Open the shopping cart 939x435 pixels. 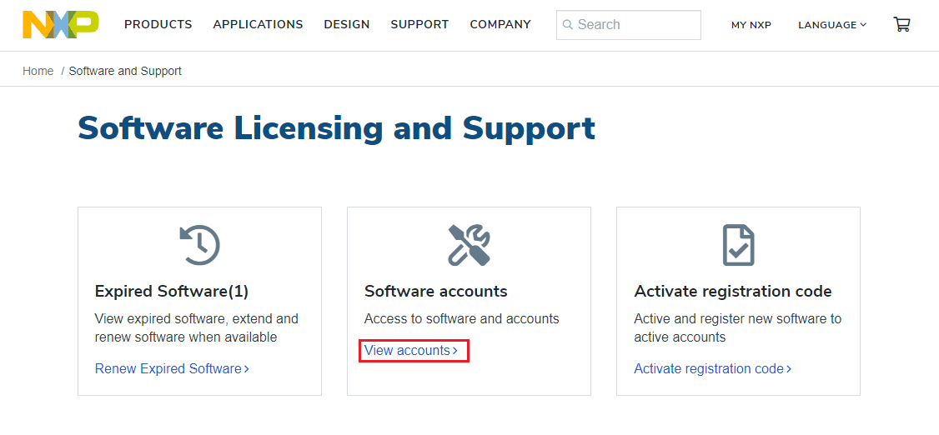[901, 25]
